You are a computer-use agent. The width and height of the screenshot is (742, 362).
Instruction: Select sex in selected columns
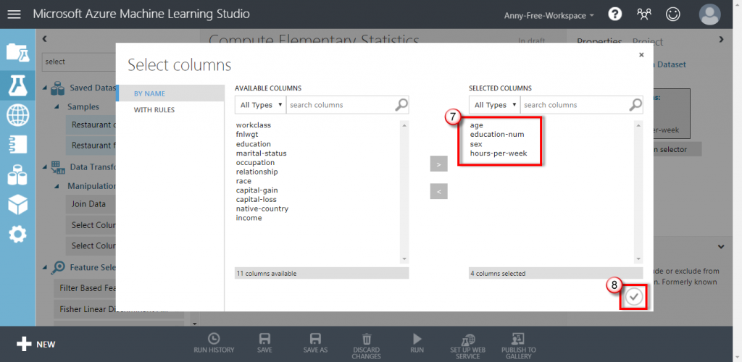475,143
